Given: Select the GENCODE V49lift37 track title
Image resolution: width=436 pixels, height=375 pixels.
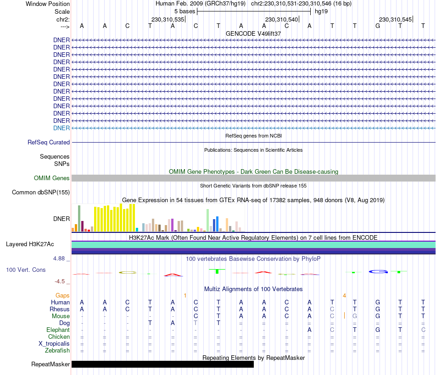Looking at the screenshot, I should coord(253,33).
